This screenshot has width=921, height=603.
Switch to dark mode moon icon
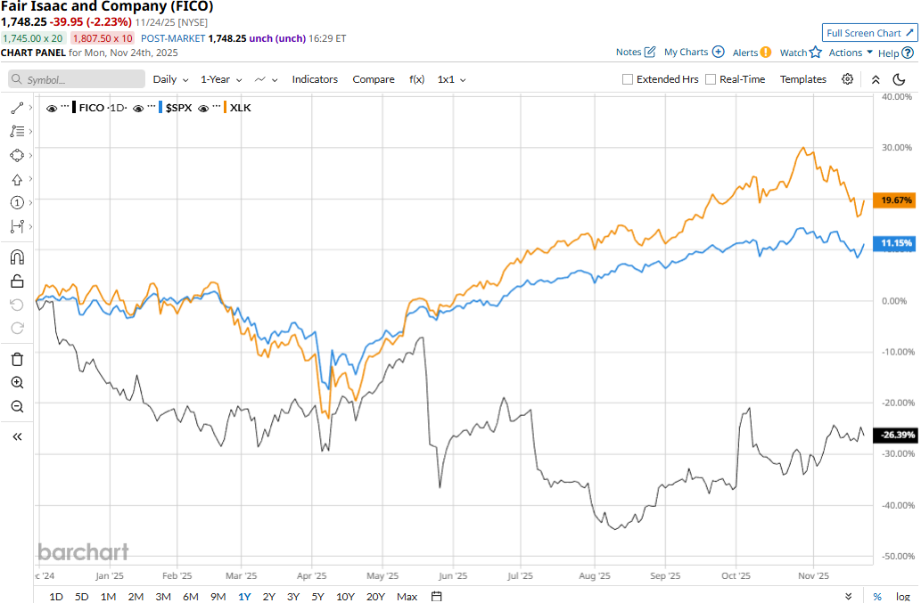click(x=899, y=79)
